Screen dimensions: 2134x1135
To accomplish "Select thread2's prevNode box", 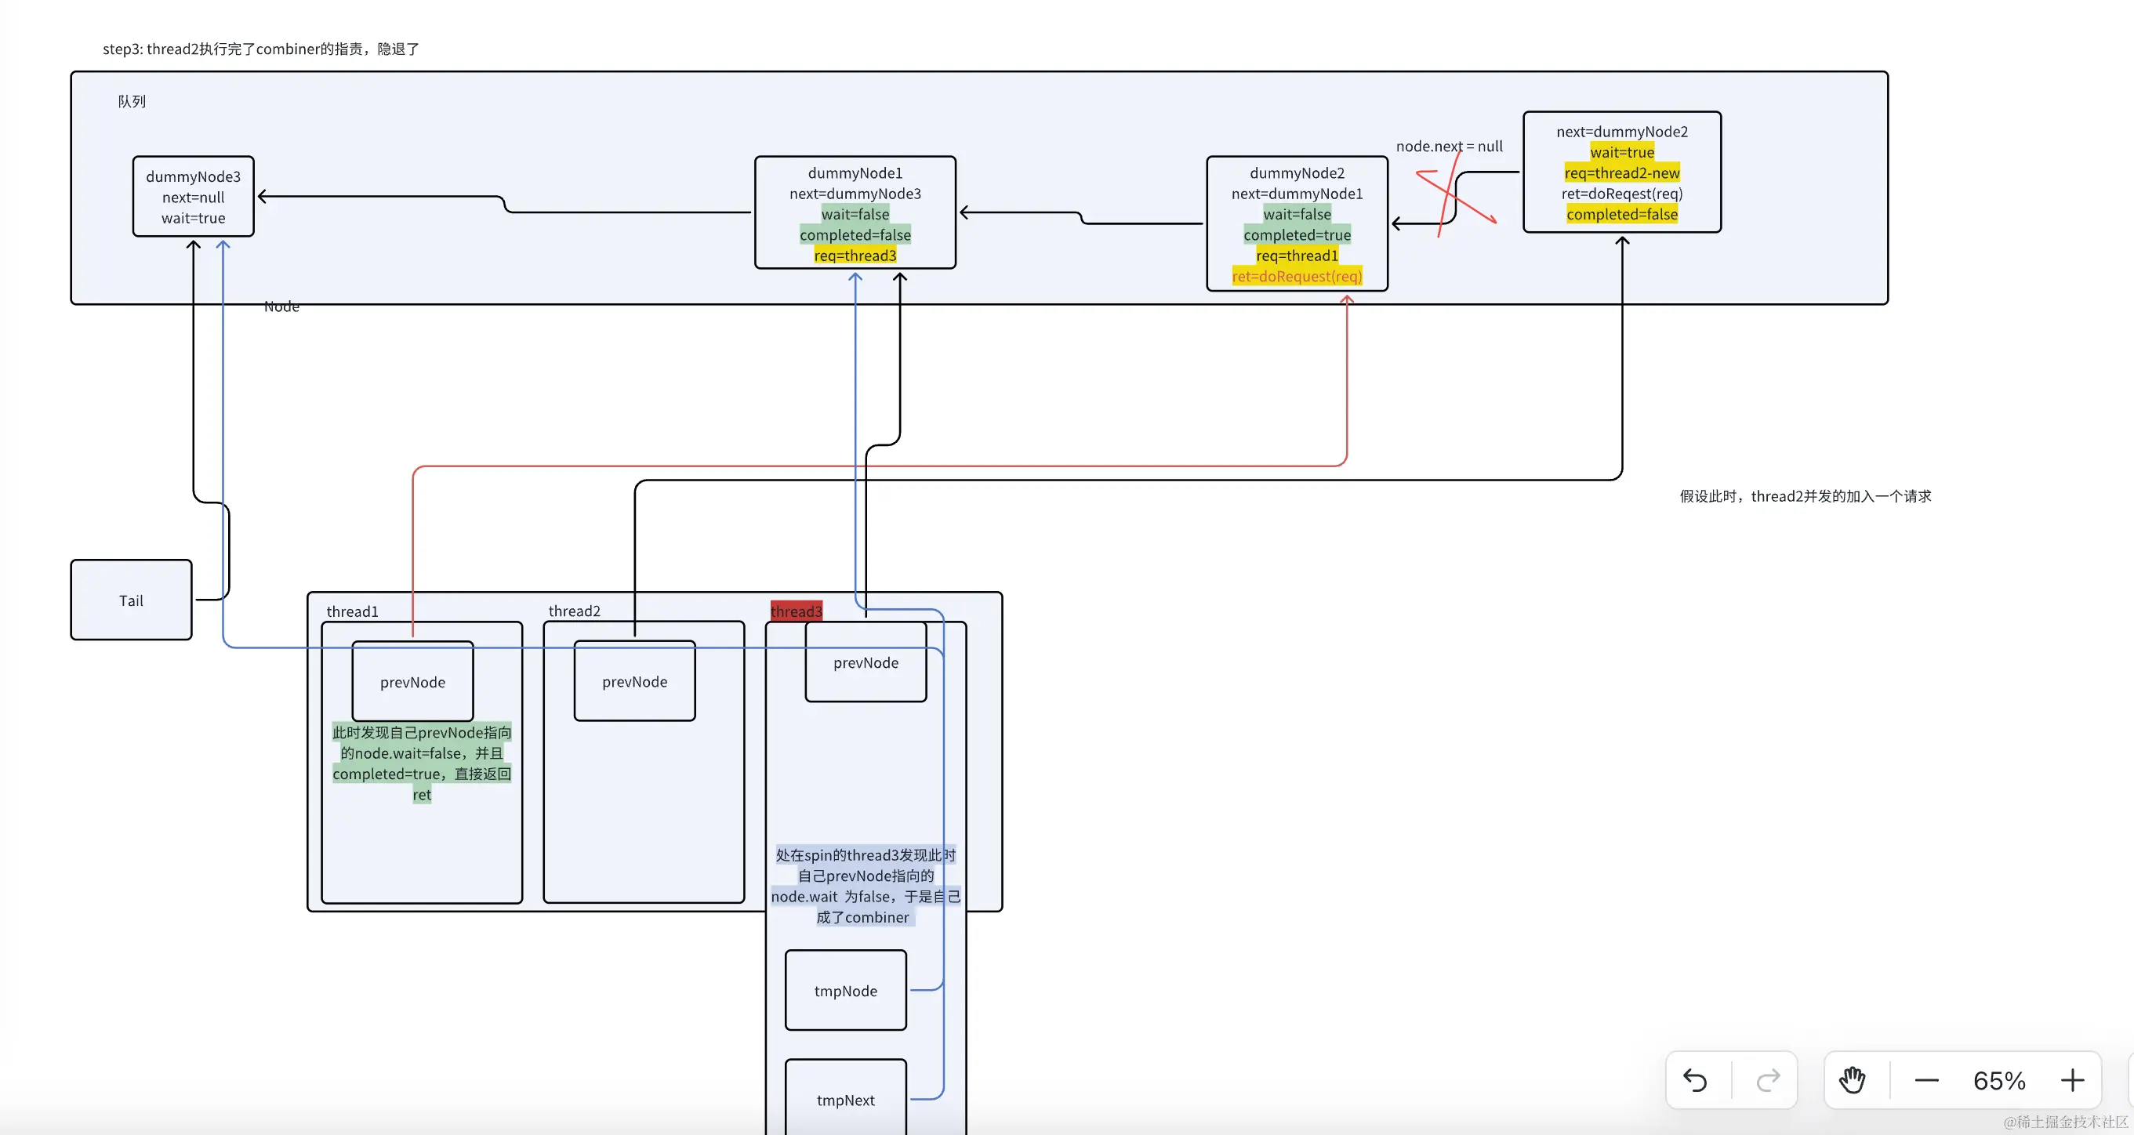I will coord(634,681).
